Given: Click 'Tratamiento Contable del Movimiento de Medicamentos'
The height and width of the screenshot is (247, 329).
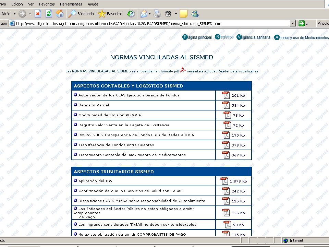Looking at the screenshot, I should click(x=132, y=155).
